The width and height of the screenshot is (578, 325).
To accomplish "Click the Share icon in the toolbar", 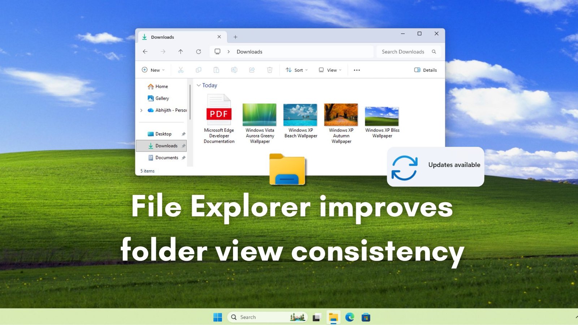I will [252, 70].
